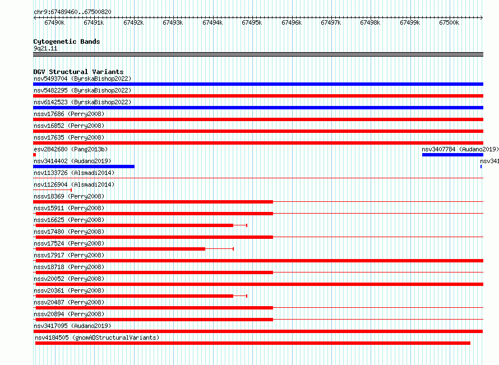
Task: Click the nsv5493704 (ByrskaBishop2022) variant label
Action: click(82, 78)
